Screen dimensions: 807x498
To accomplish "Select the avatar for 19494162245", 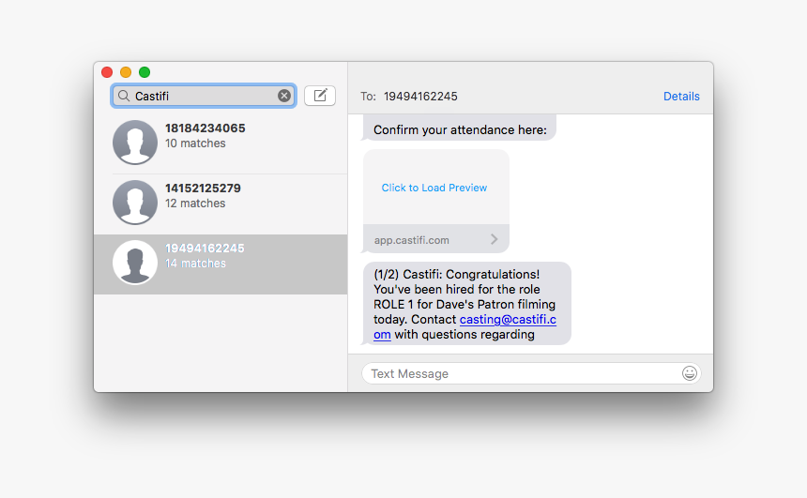I will tap(135, 263).
